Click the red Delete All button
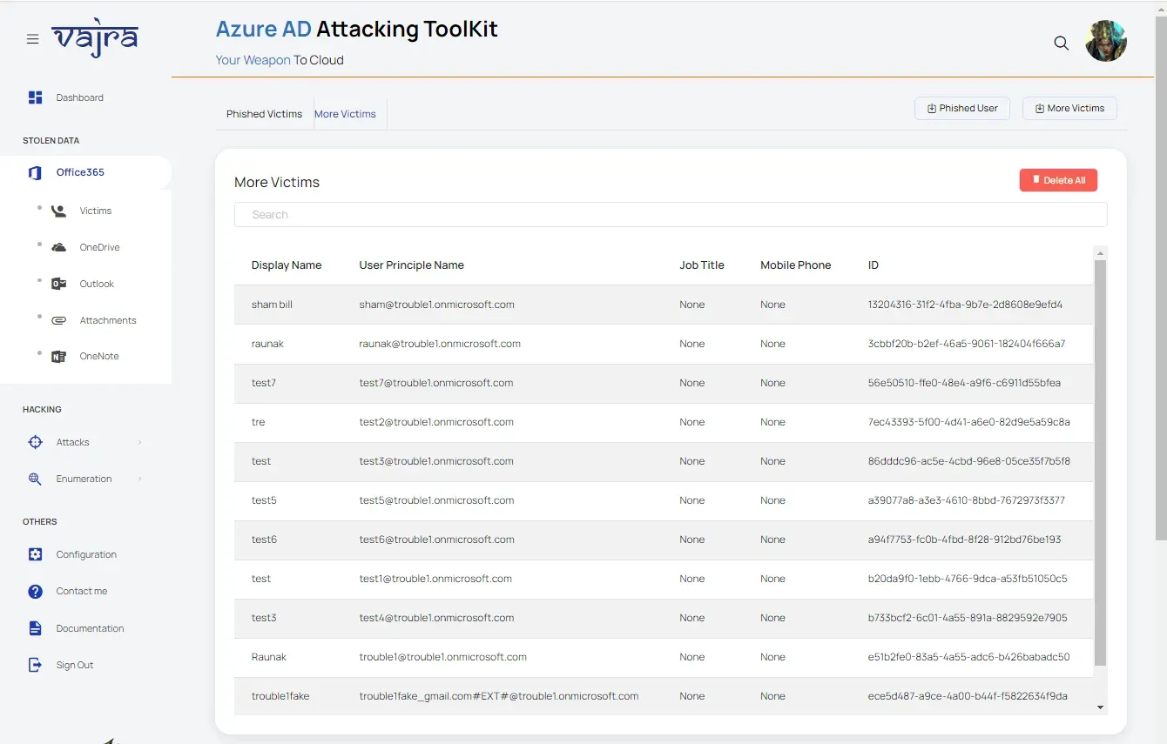This screenshot has height=744, width=1167. 1058,180
